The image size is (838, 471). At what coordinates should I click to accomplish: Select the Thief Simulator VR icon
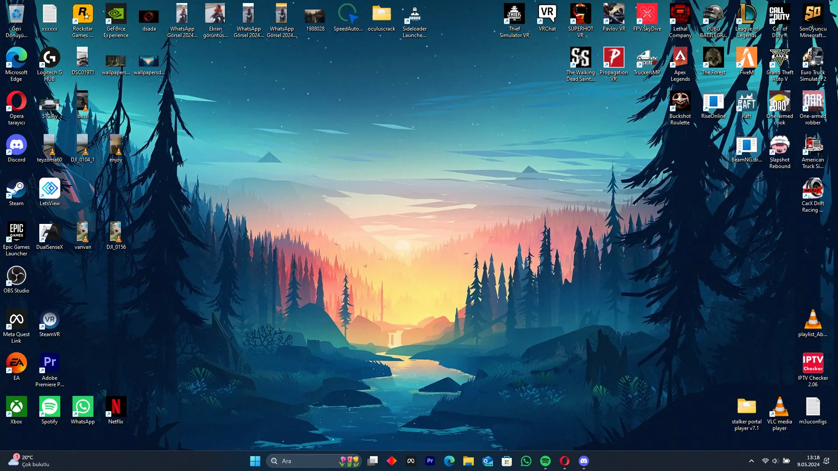pos(514,21)
